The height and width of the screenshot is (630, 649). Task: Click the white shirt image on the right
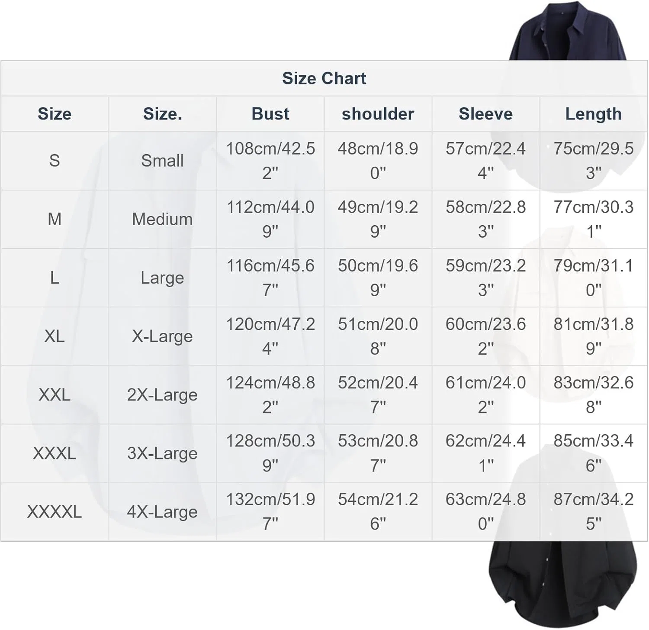[565, 314]
